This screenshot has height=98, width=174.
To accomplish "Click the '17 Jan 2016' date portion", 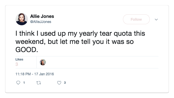I will 44,74.
